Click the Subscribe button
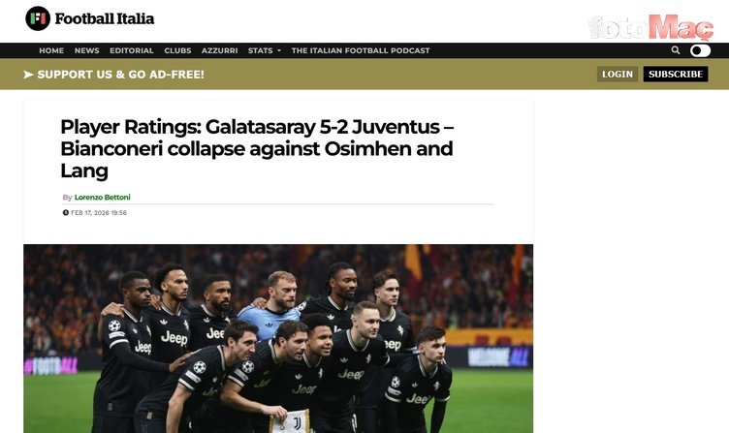729x433 pixels. (676, 75)
